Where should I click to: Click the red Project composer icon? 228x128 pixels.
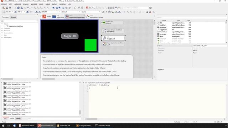pos(44,17)
